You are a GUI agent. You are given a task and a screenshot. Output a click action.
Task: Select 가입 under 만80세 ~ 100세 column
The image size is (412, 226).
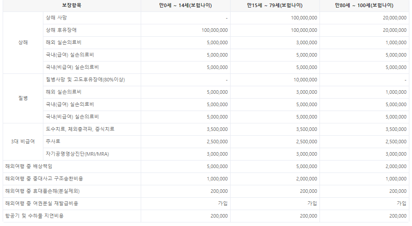coord(401,203)
